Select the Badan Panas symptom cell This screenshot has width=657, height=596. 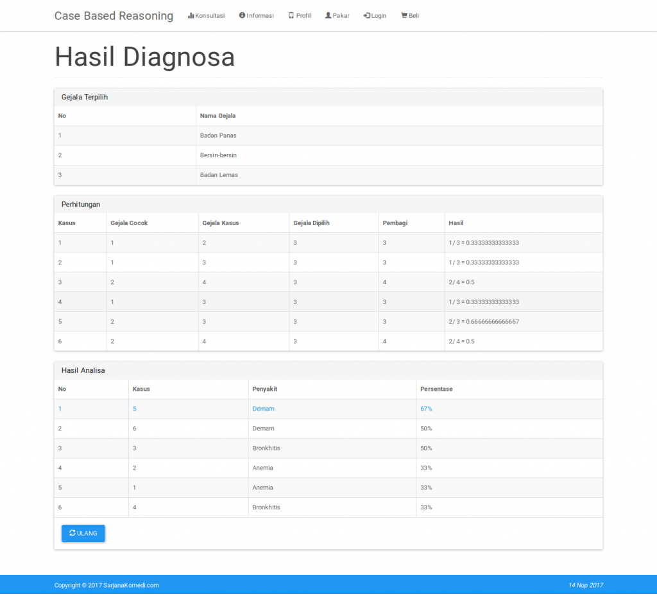tap(399, 136)
